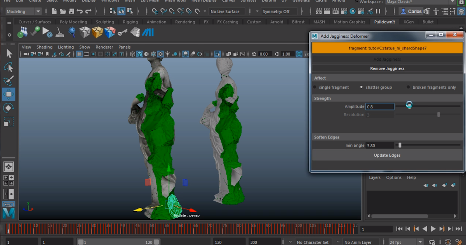Viewport: 466px width, 245px height.
Task: Click the broom shelf icon
Action: coord(59,32)
